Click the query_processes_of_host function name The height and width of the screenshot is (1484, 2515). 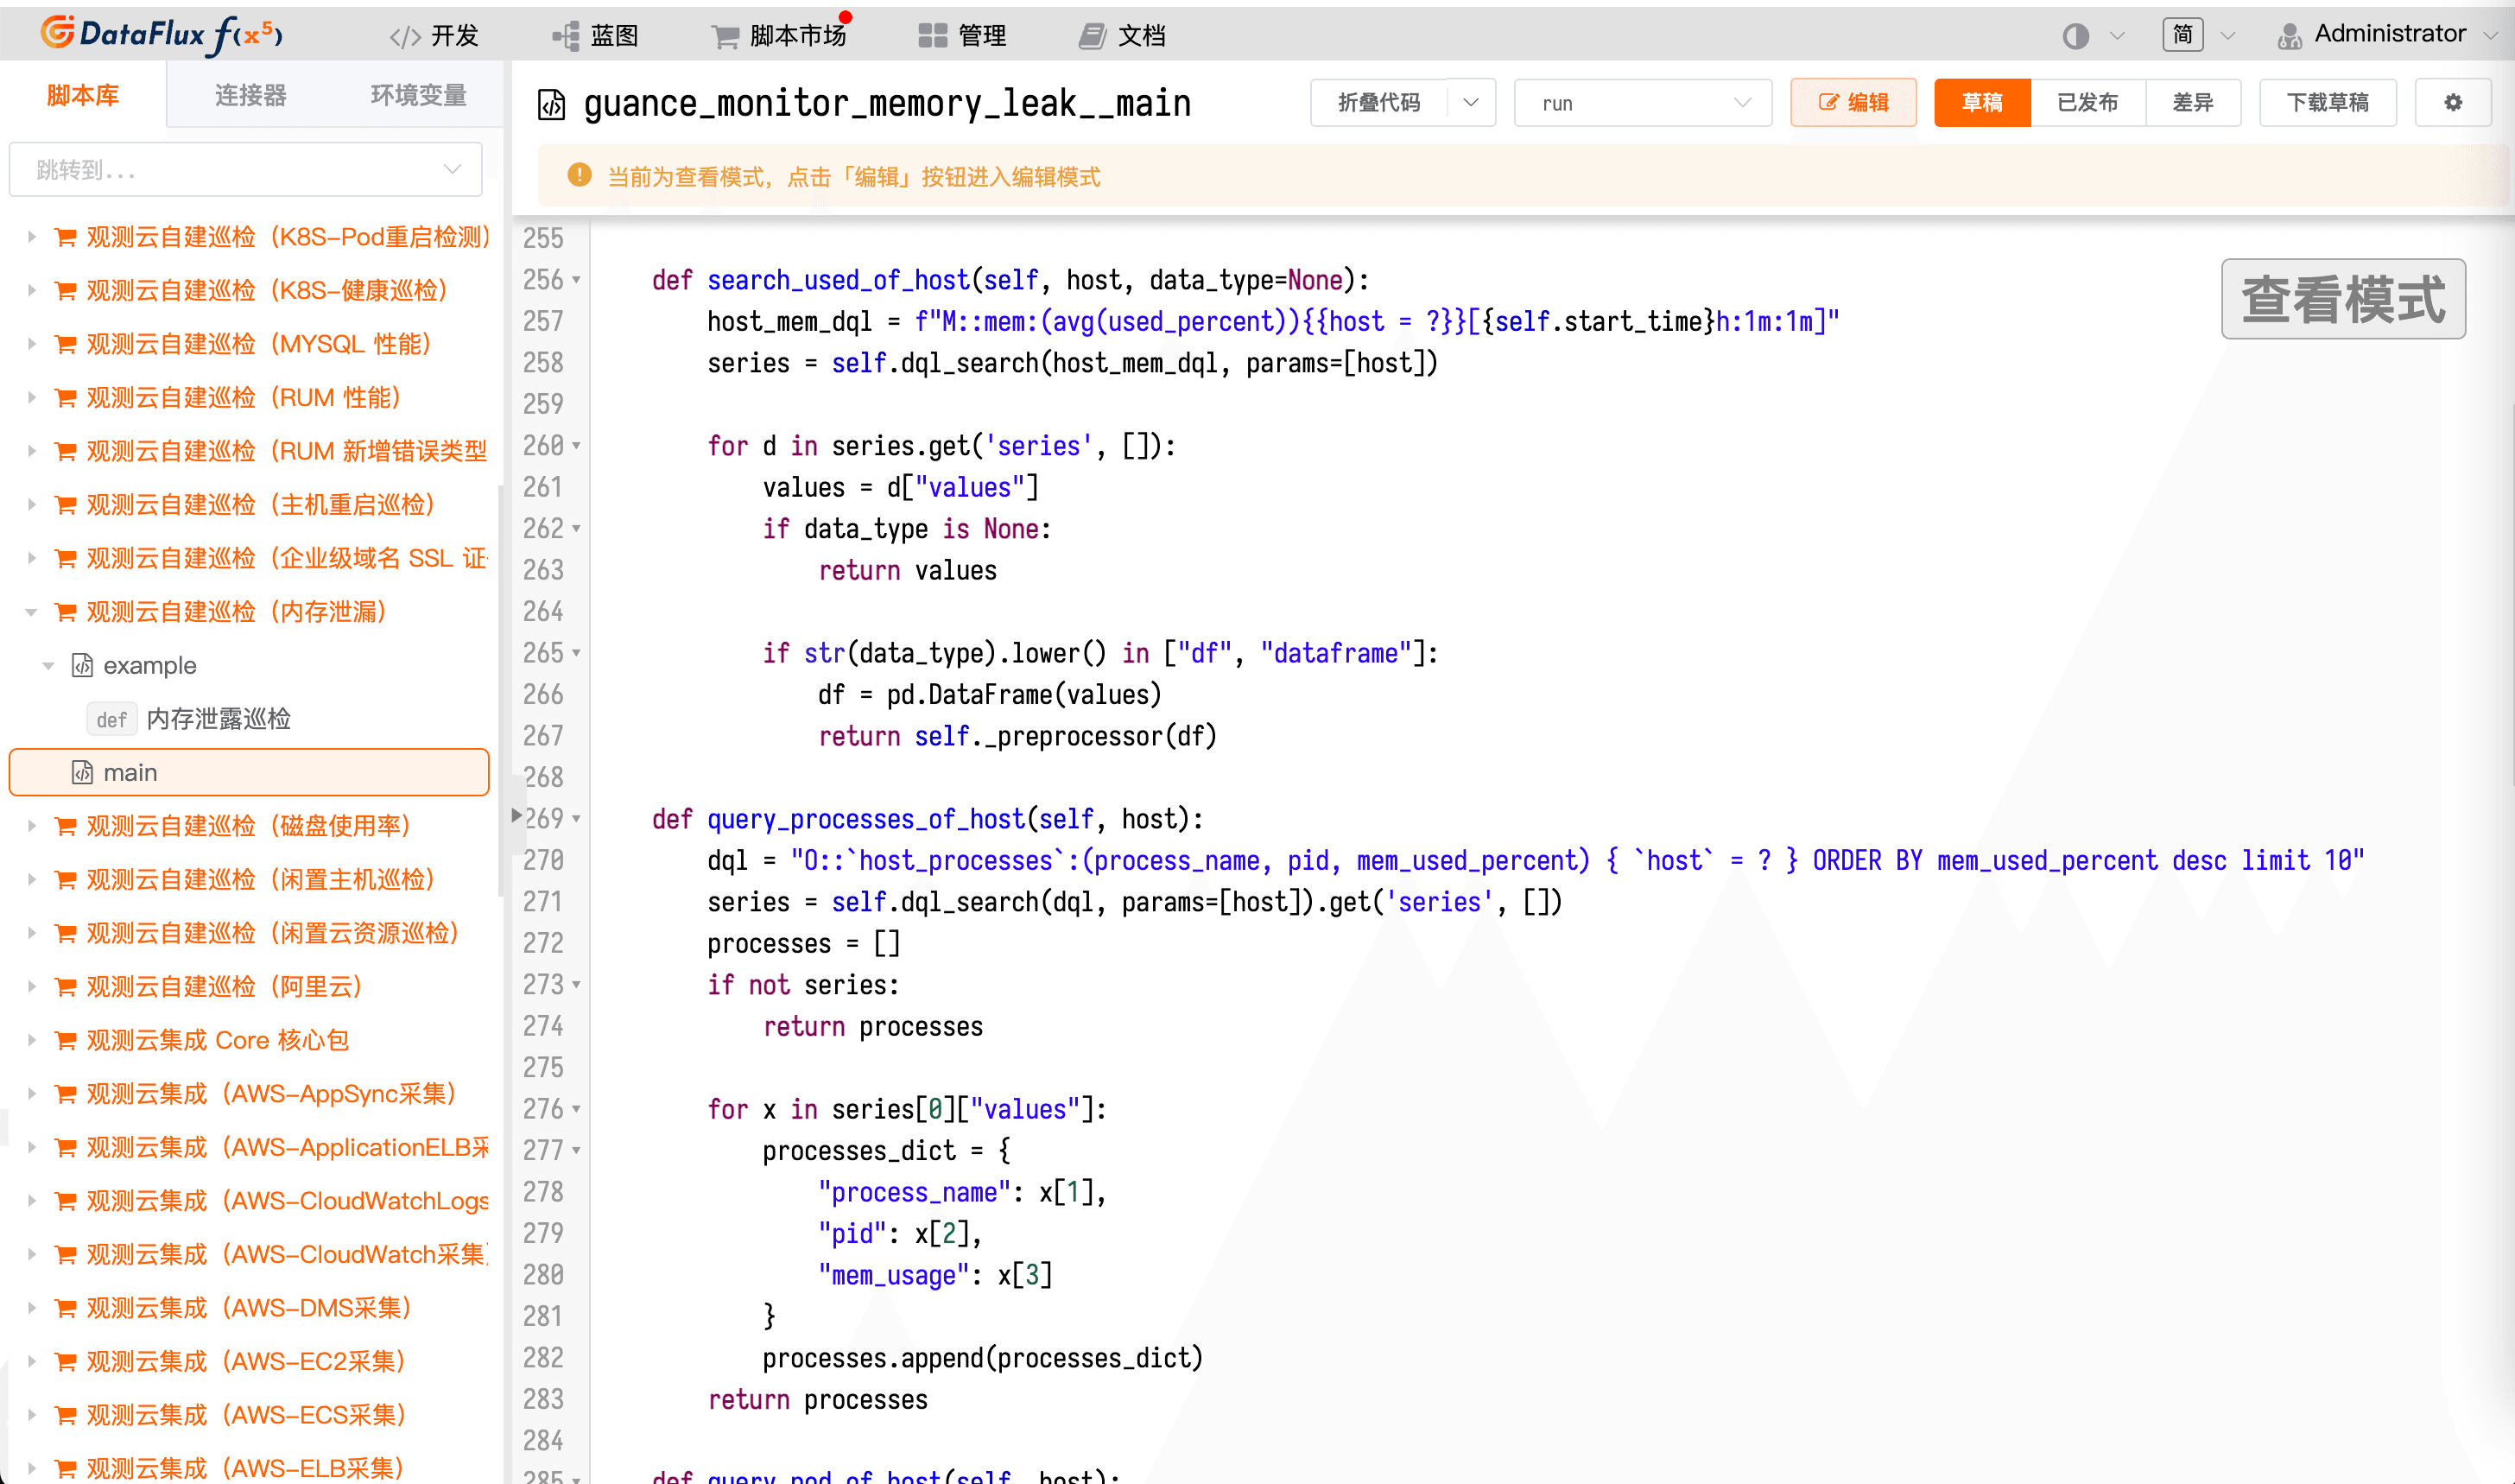[865, 820]
